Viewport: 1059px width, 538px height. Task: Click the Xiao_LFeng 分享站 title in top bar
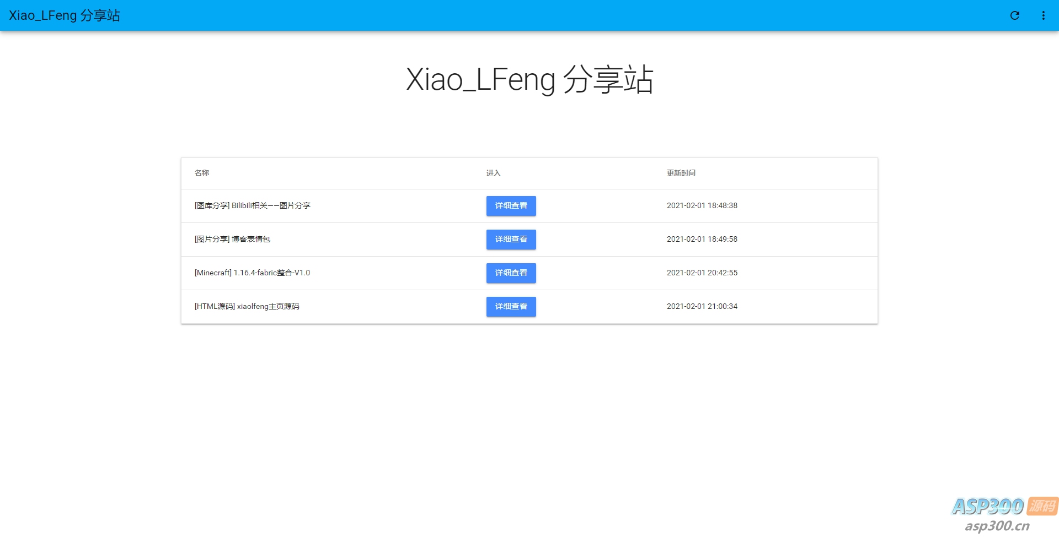pos(65,15)
